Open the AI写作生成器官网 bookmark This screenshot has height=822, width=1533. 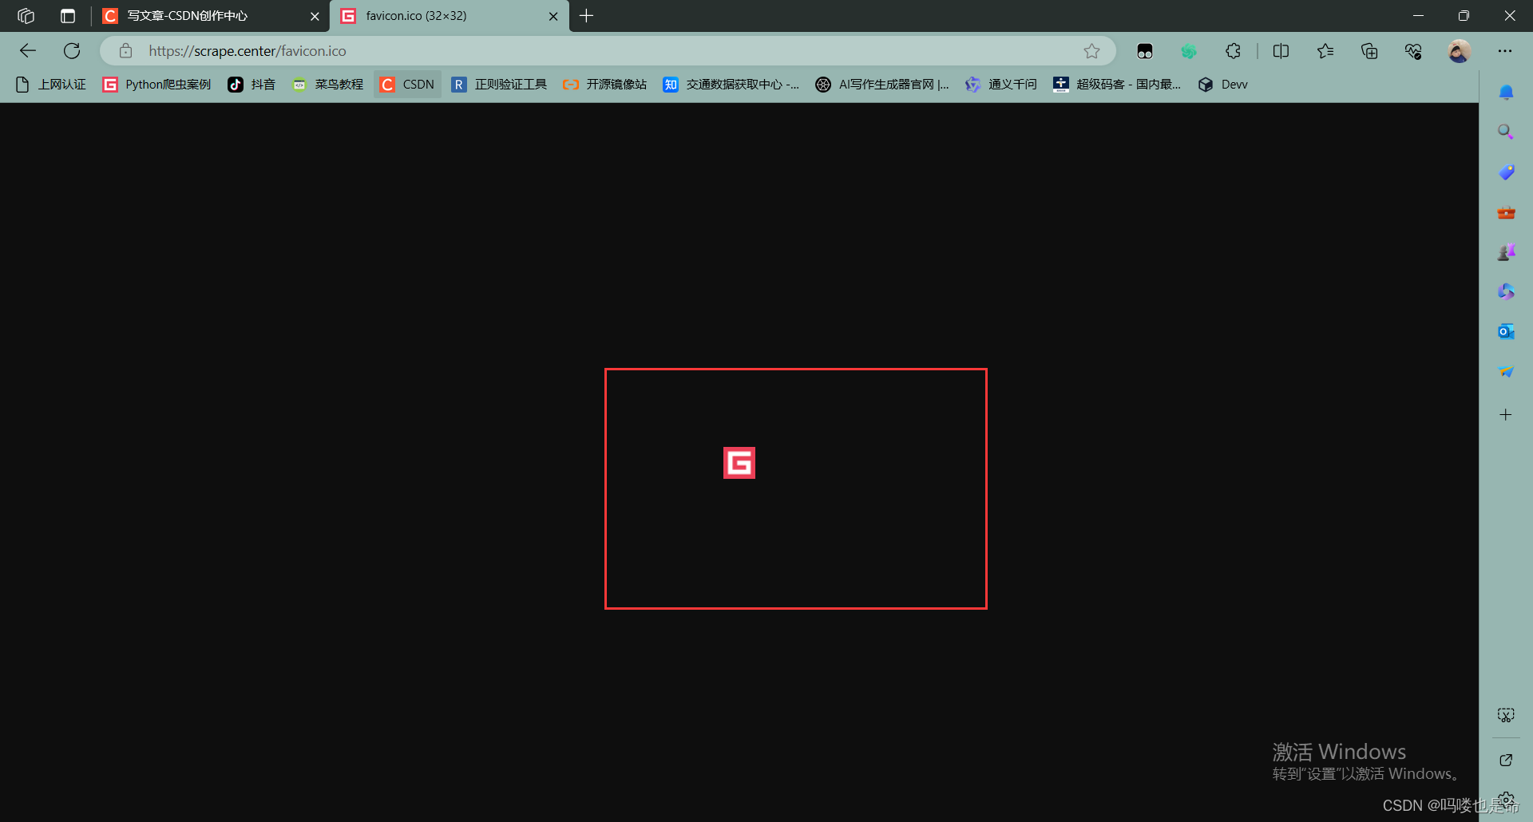[882, 85]
